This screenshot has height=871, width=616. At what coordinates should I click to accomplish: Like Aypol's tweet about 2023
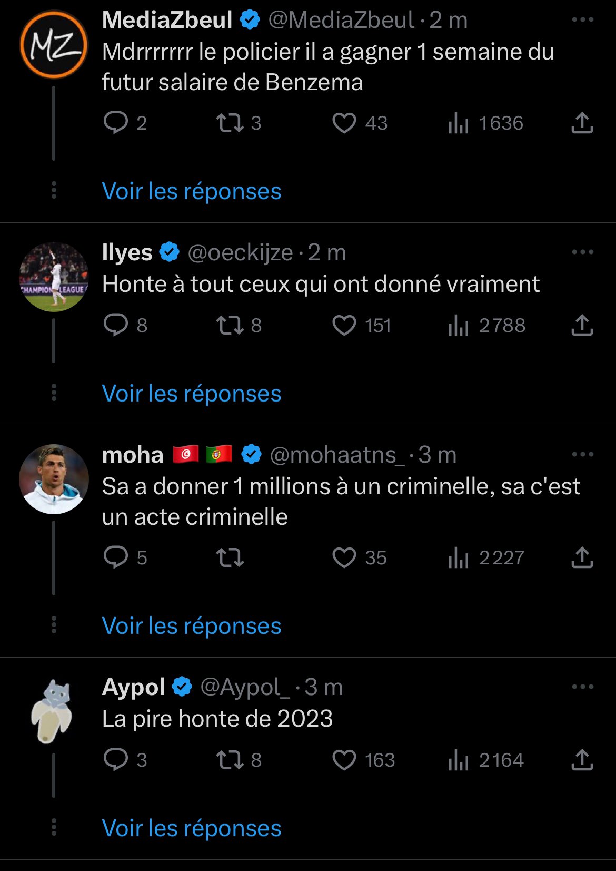pyautogui.click(x=344, y=760)
